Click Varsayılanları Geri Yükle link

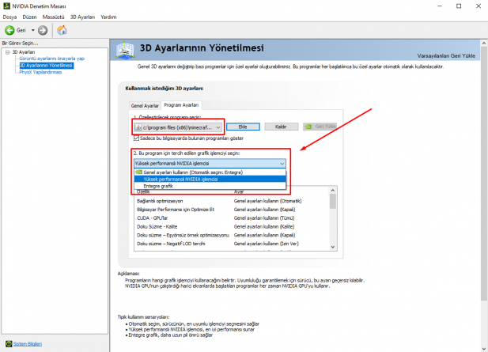446,55
